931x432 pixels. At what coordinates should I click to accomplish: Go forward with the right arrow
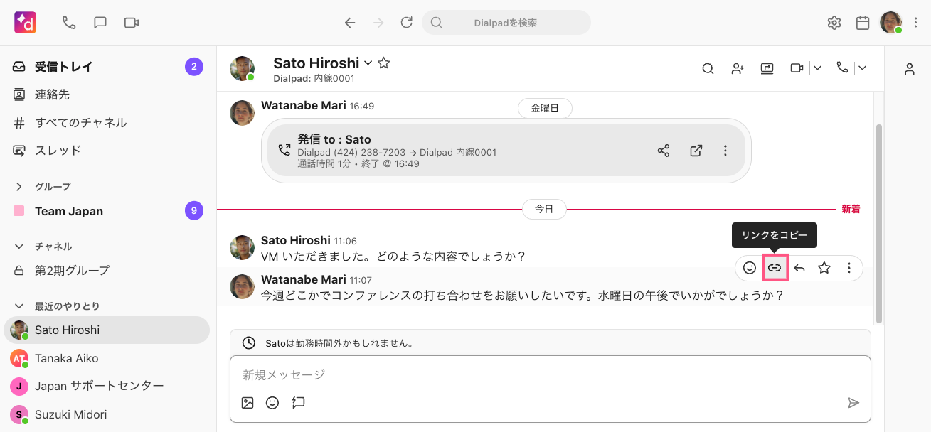[378, 23]
